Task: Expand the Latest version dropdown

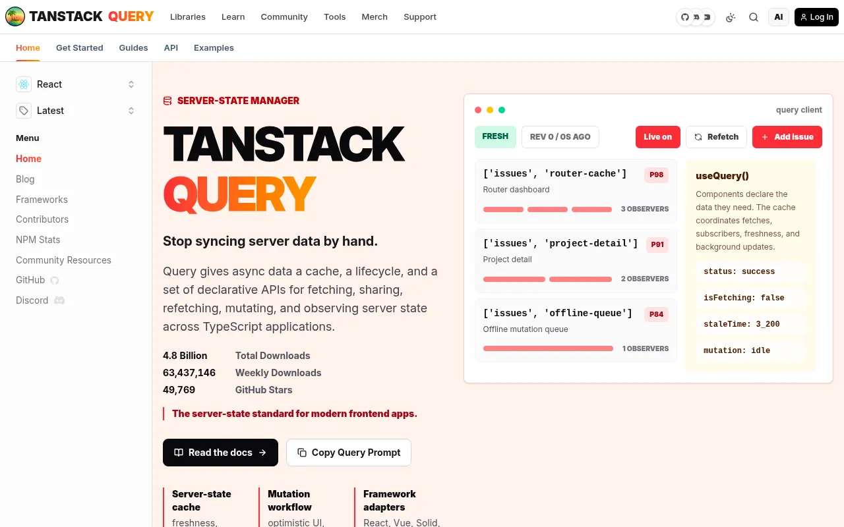Action: [x=76, y=111]
